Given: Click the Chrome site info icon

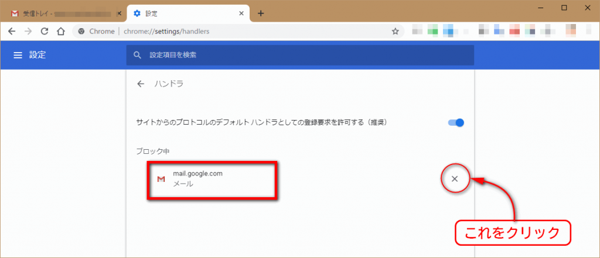Looking at the screenshot, I should tap(82, 31).
